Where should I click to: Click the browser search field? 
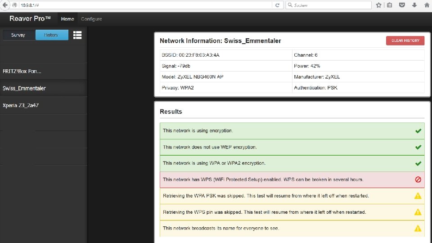[328, 5]
